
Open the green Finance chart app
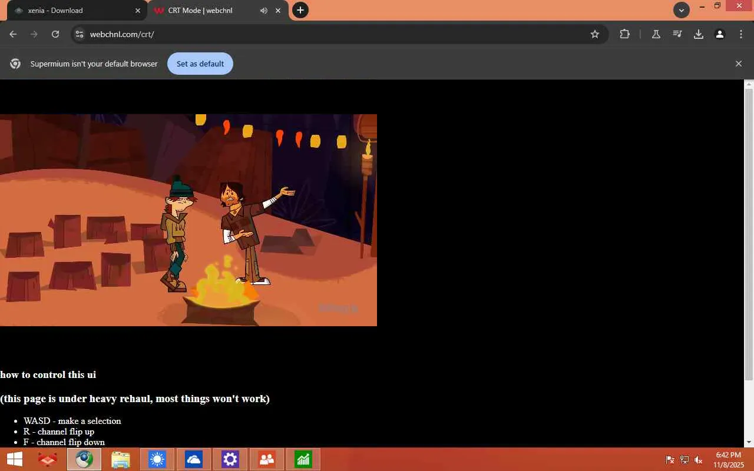[x=303, y=459]
